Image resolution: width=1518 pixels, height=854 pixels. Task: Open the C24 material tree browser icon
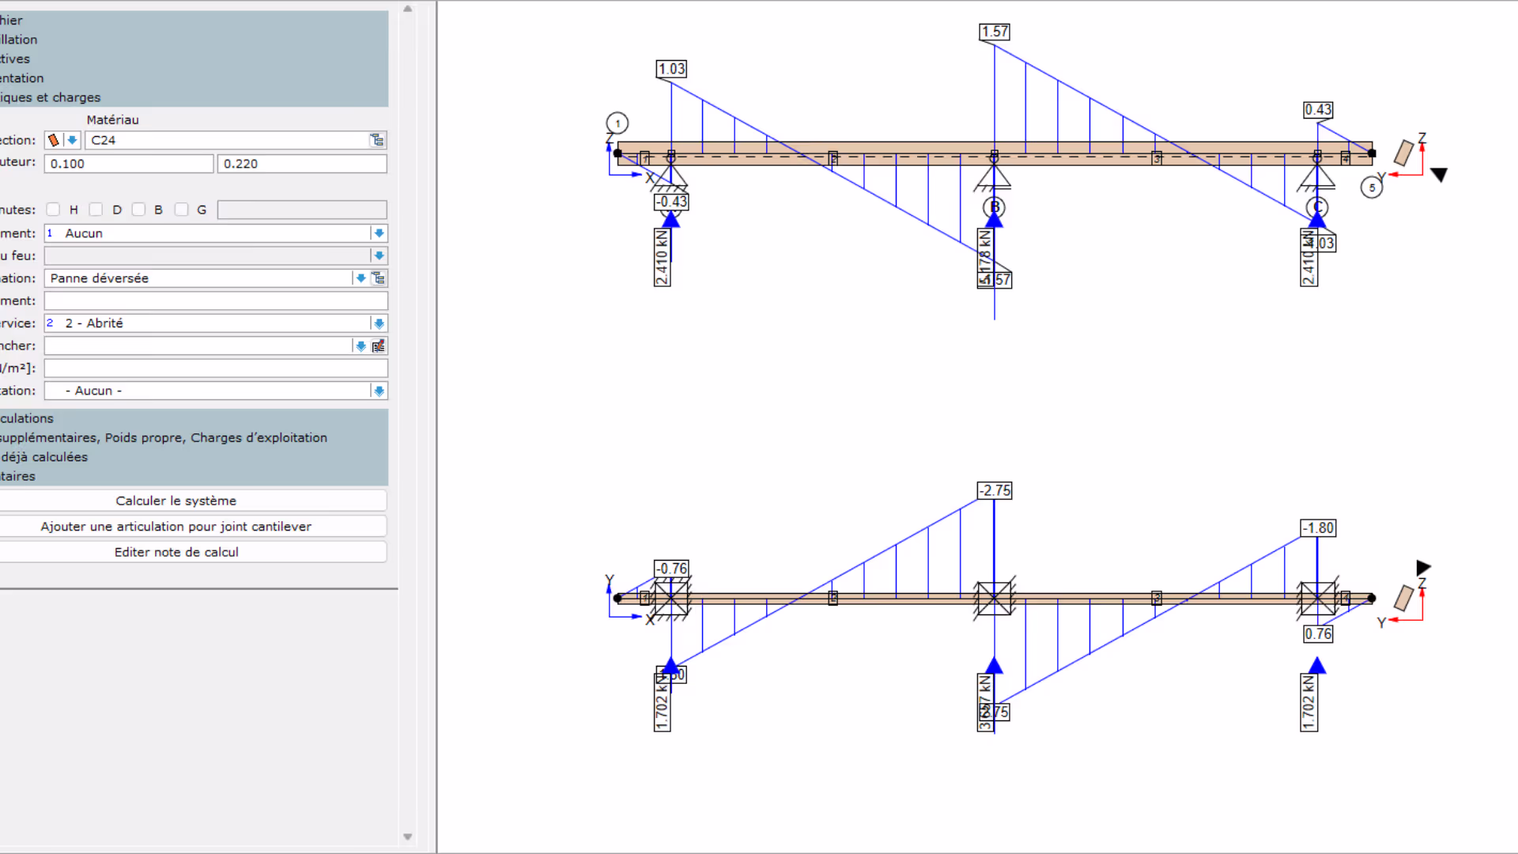click(x=377, y=140)
